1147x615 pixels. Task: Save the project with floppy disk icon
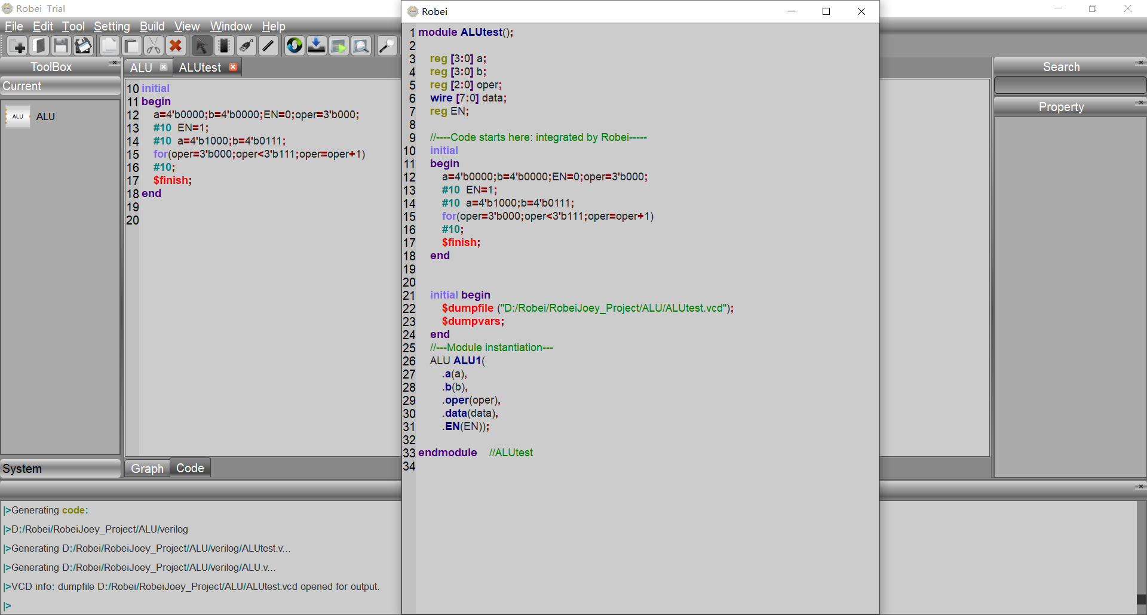click(62, 45)
